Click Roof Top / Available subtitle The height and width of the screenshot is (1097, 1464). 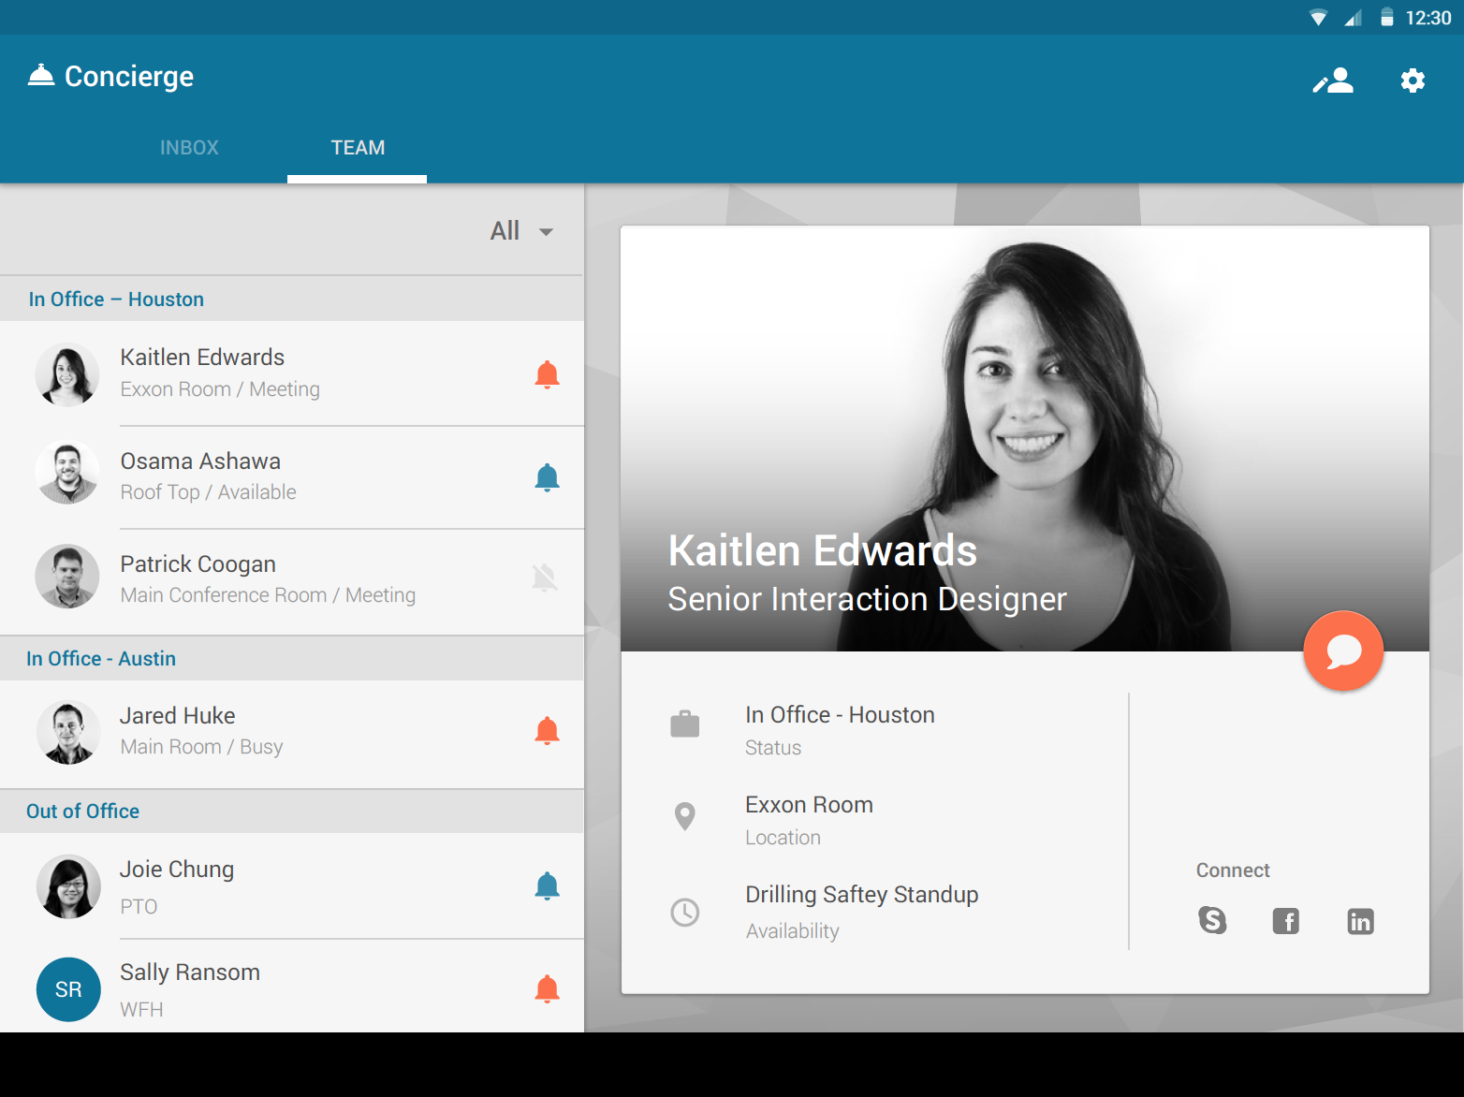(208, 492)
